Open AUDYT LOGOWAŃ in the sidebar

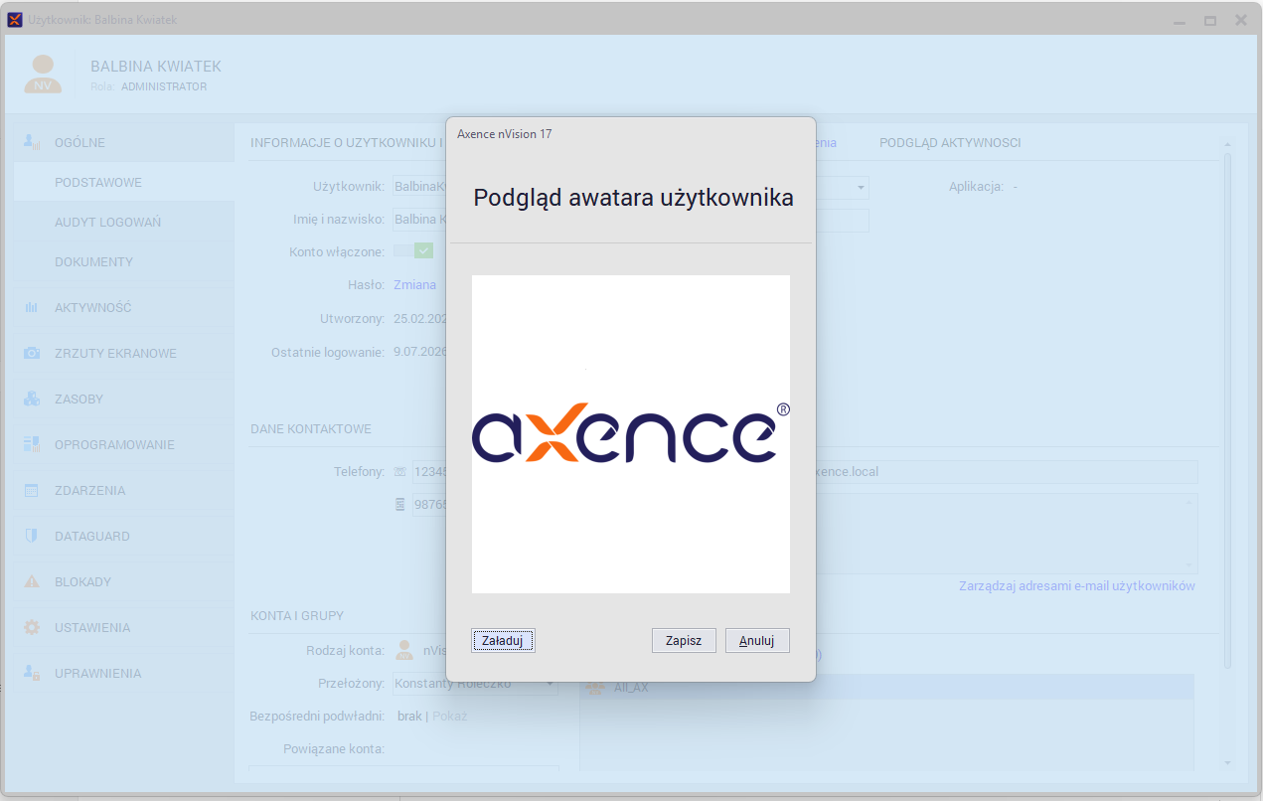coord(107,223)
